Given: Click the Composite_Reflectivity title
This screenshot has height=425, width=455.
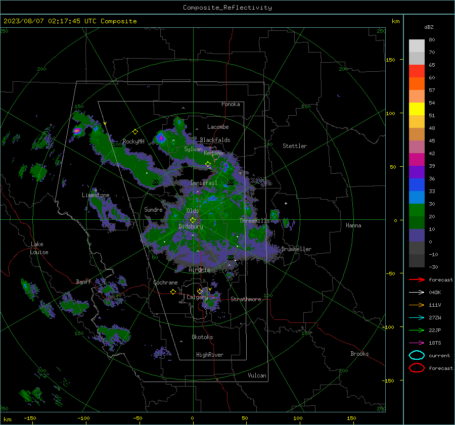Looking at the screenshot, I should 227,8.
